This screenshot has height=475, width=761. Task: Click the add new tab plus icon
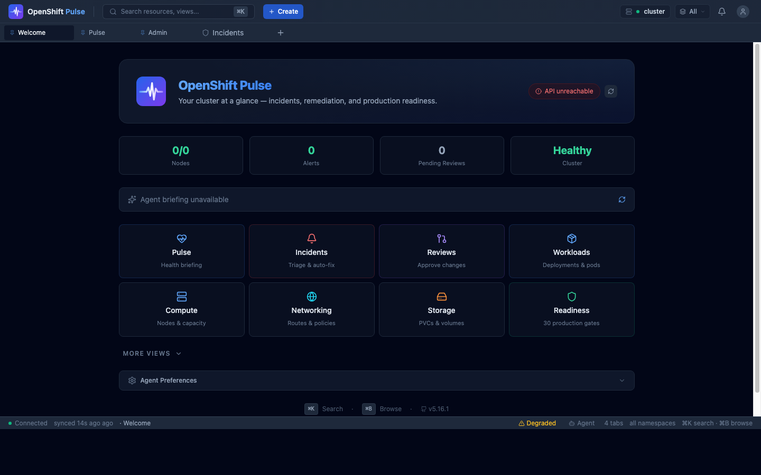pos(281,33)
